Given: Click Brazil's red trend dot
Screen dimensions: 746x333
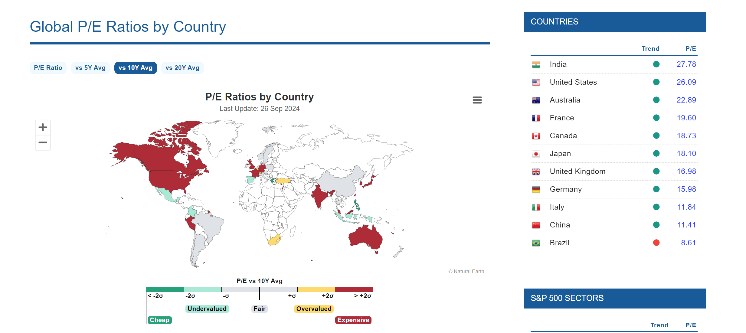Looking at the screenshot, I should point(656,243).
